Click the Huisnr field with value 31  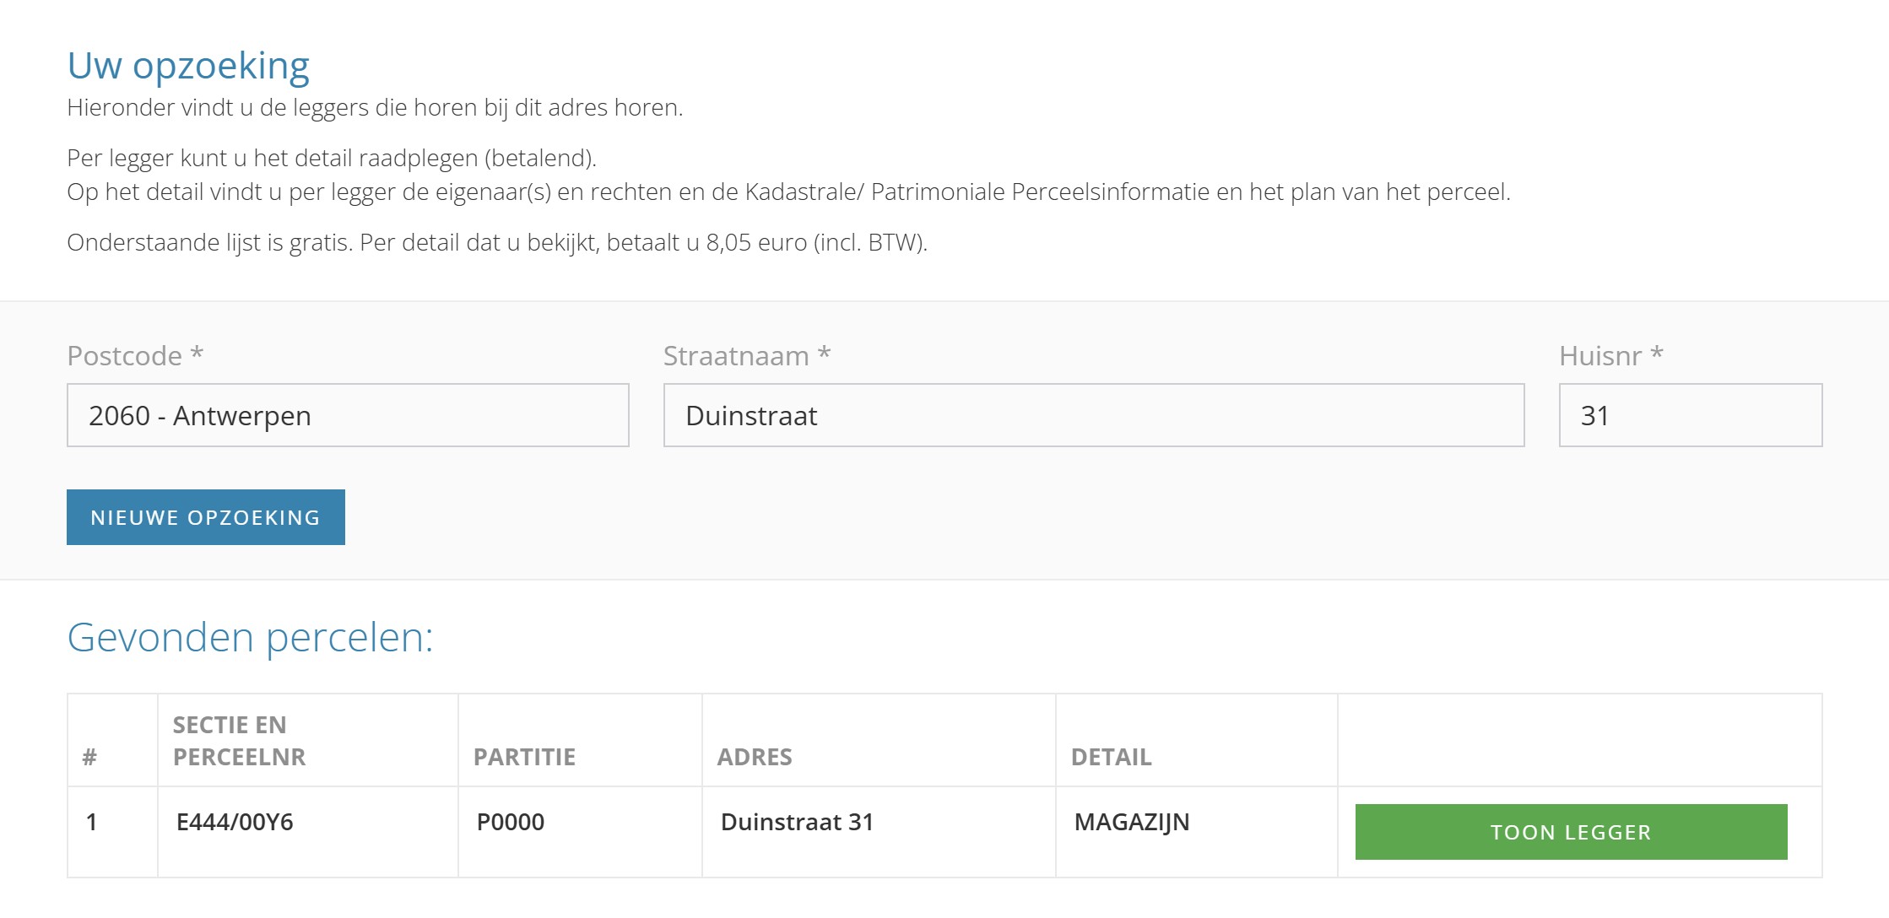pyautogui.click(x=1690, y=415)
